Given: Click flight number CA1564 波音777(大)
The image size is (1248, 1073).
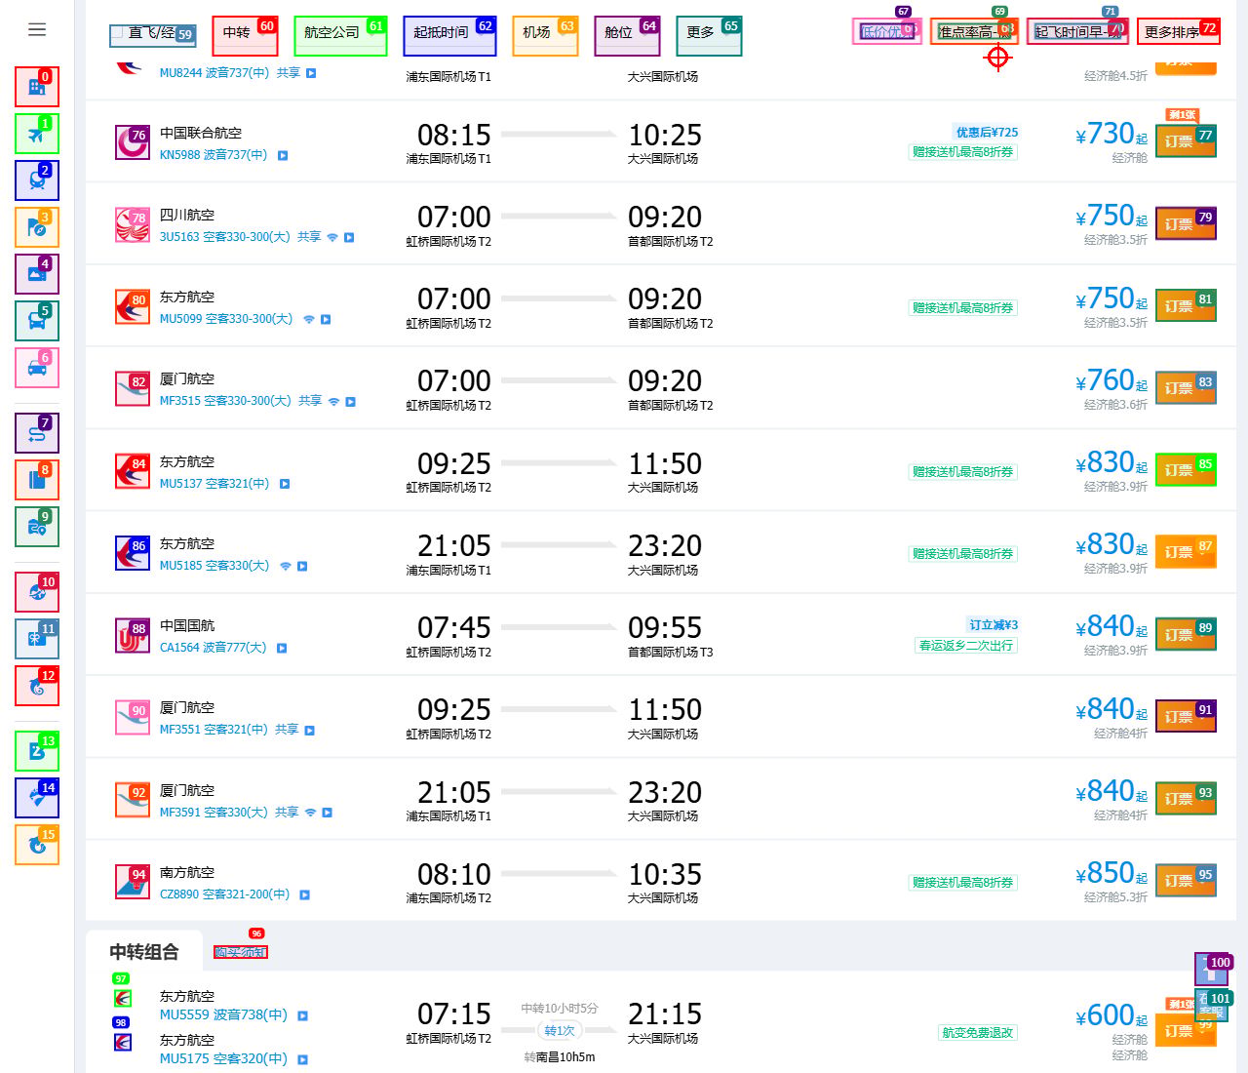Looking at the screenshot, I should coord(213,648).
